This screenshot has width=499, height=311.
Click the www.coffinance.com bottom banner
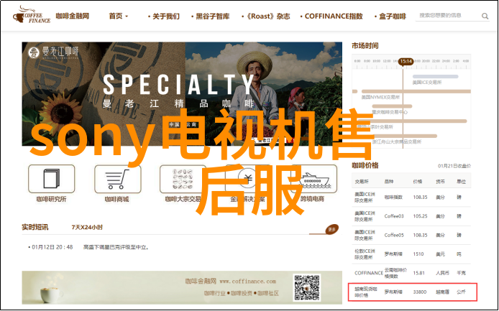click(x=182, y=287)
